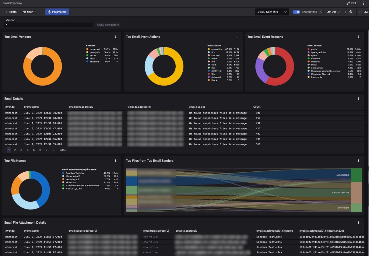
Task: Open the Last 30d time range dropdown
Action: pyautogui.click(x=333, y=12)
